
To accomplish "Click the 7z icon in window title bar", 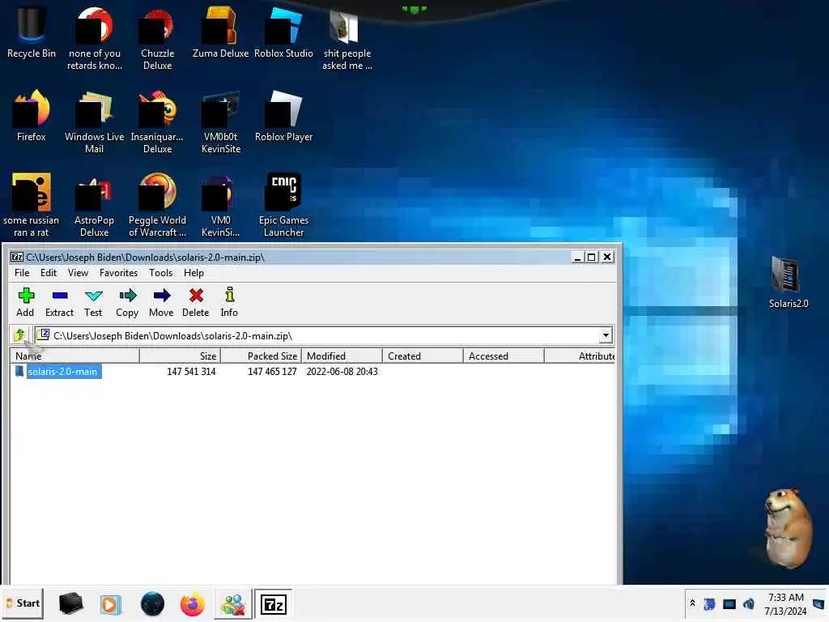I will pyautogui.click(x=17, y=257).
